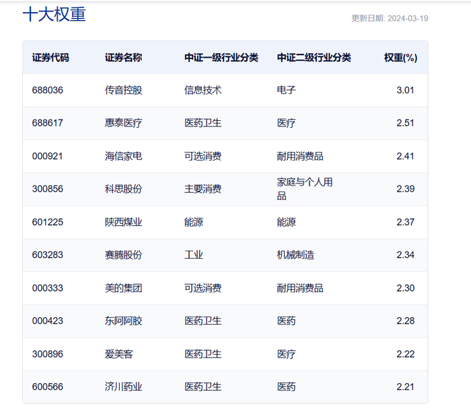Click the 中证一级行业分类 column header
The width and height of the screenshot is (471, 418).
pos(221,58)
